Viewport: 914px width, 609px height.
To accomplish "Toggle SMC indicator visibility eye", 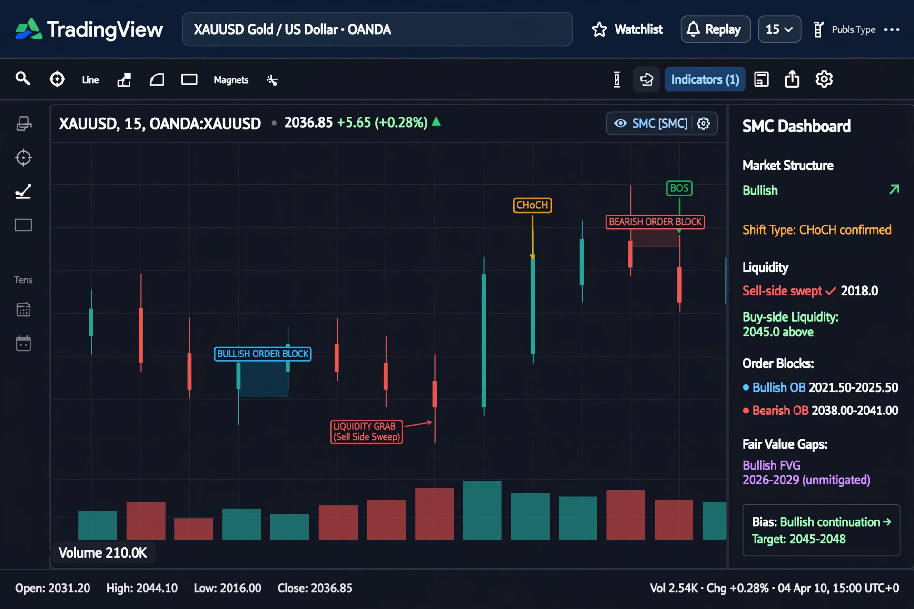I will 620,124.
